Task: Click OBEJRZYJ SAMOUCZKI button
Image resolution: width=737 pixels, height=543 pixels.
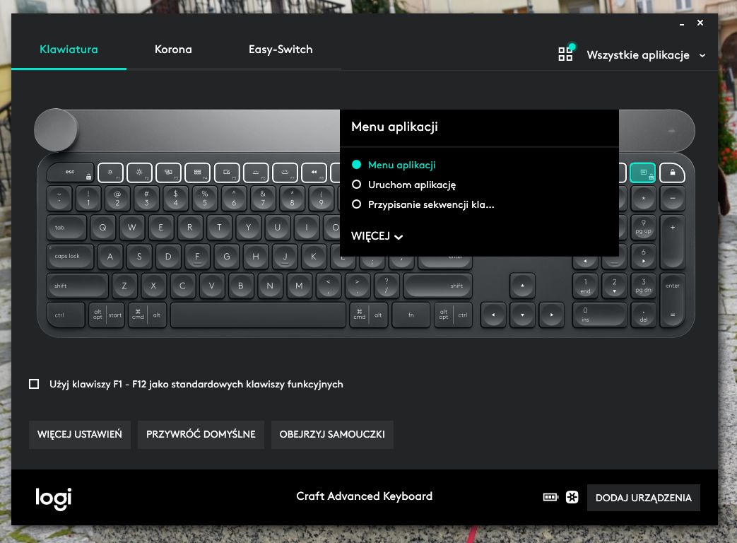Action: pos(332,434)
